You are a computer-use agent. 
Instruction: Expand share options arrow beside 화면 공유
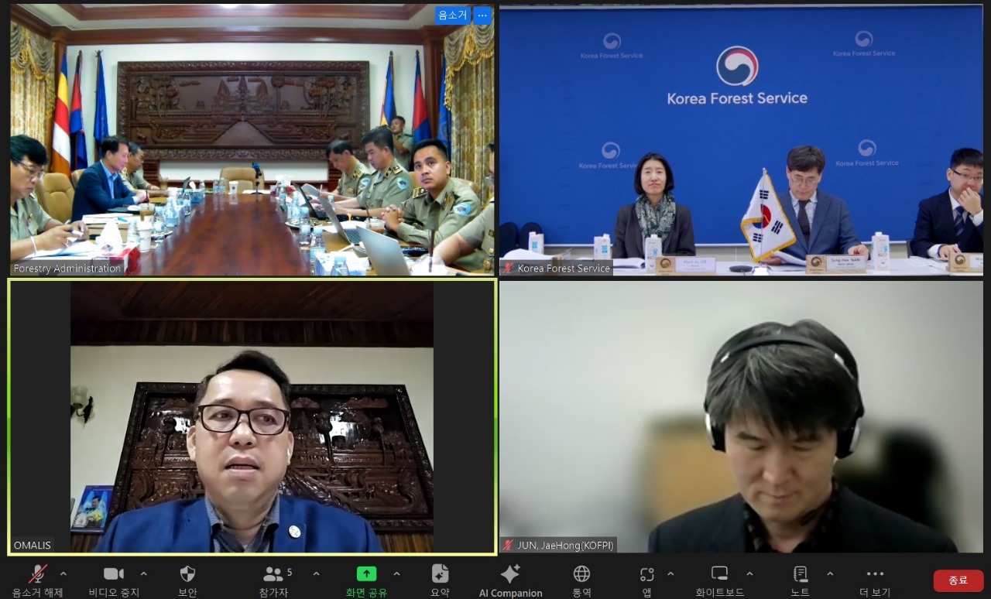[396, 573]
